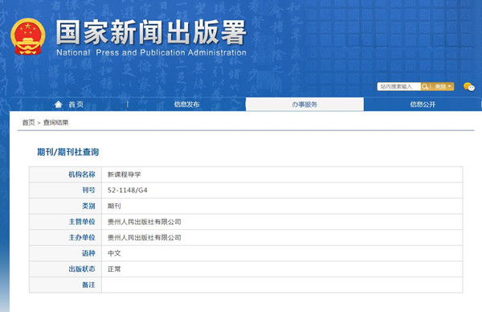The width and height of the screenshot is (482, 312).
Task: Select the 期刊 category value
Action: [x=114, y=206]
